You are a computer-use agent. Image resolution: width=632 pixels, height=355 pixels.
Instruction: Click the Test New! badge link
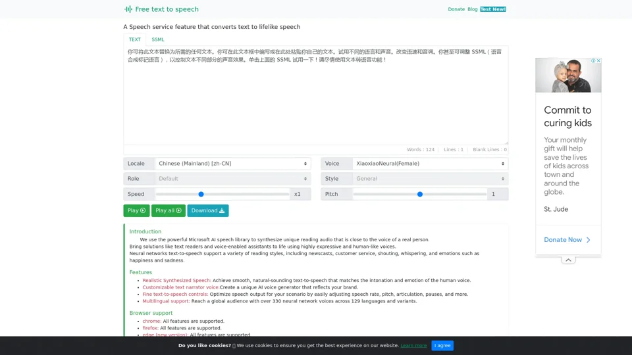pos(493,9)
